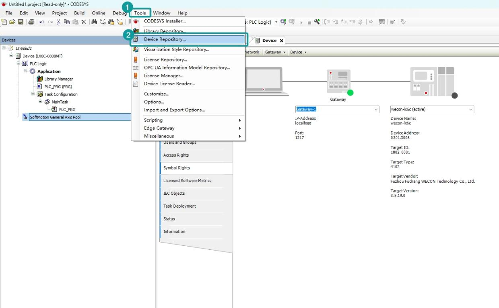Open the Scripting submenu
Image resolution: width=499 pixels, height=308 pixels.
[x=153, y=120]
